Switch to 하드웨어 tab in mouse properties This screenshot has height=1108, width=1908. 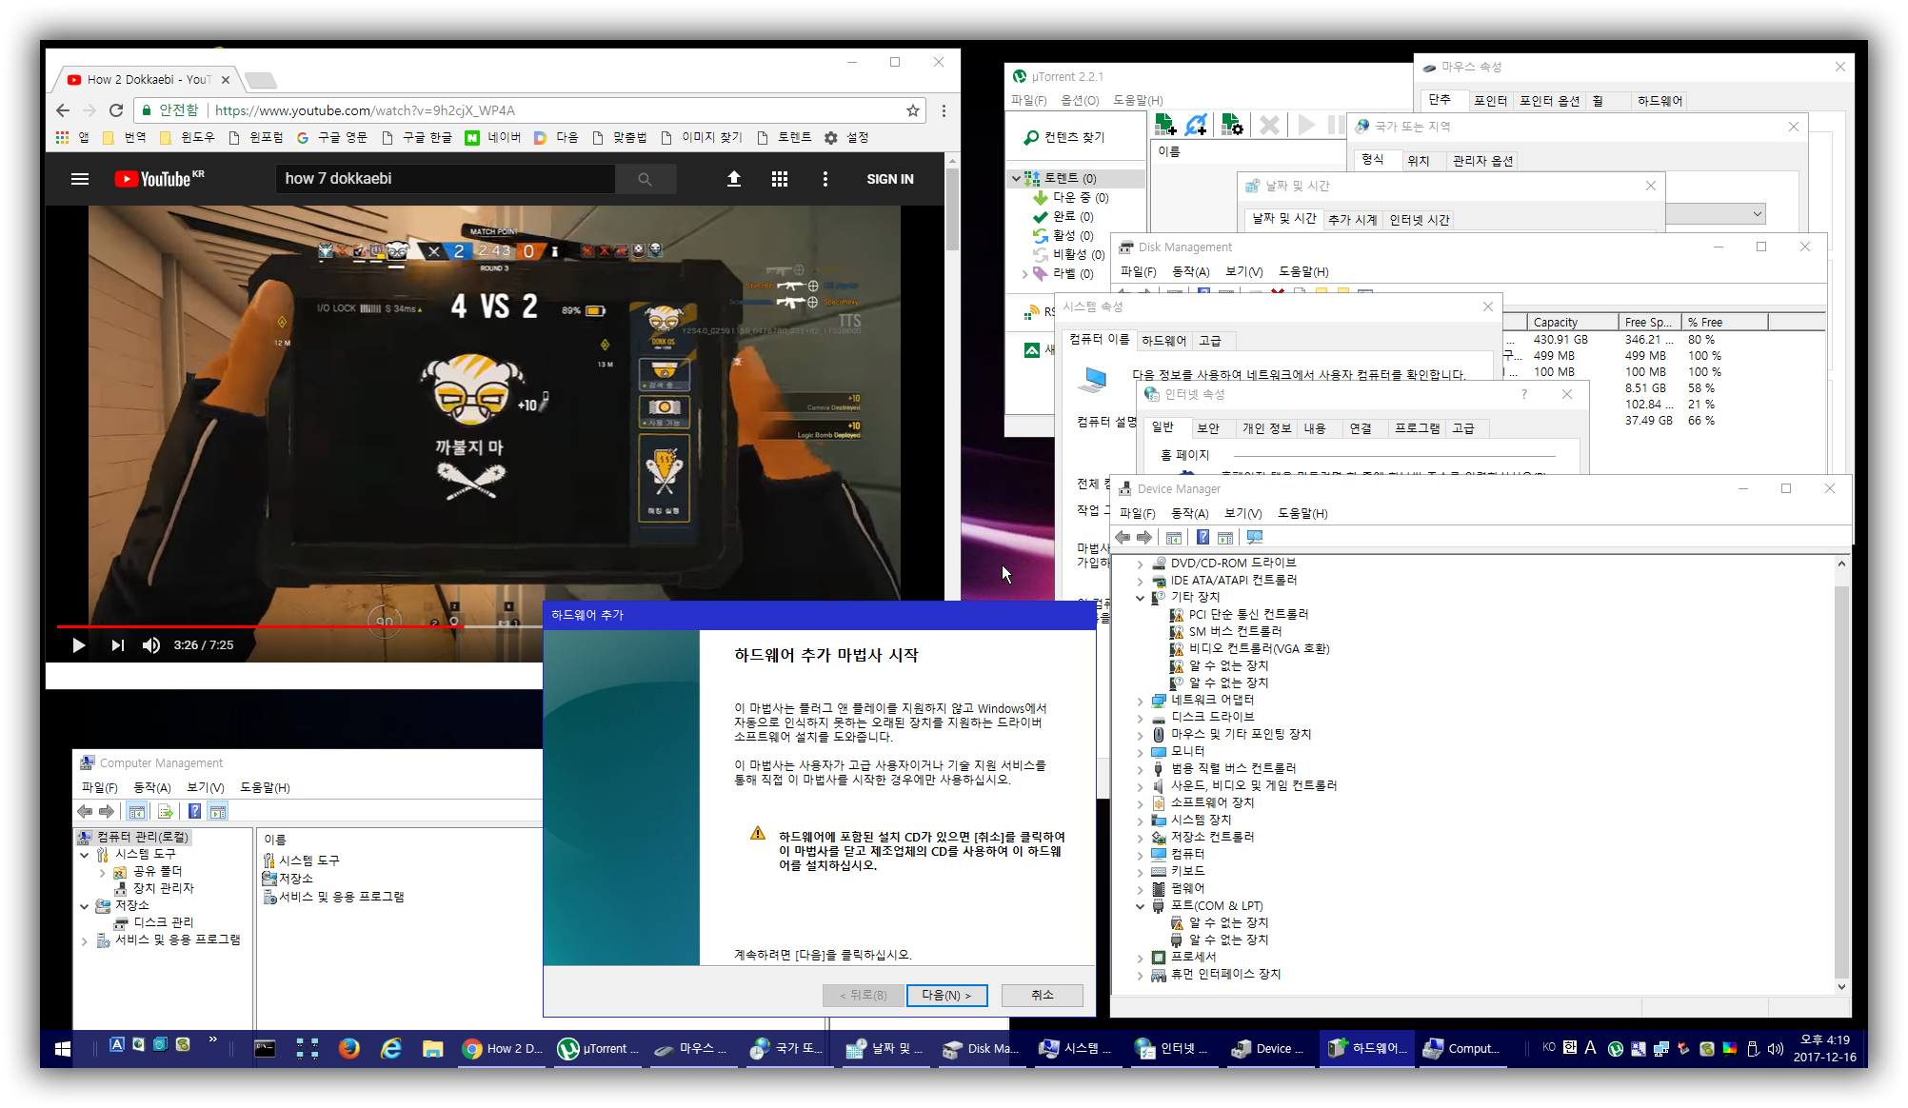pos(1660,100)
